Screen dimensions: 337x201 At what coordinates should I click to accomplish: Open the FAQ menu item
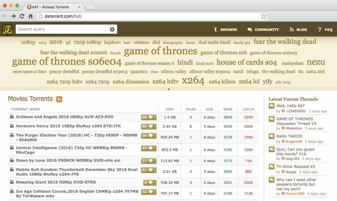[x=325, y=29]
